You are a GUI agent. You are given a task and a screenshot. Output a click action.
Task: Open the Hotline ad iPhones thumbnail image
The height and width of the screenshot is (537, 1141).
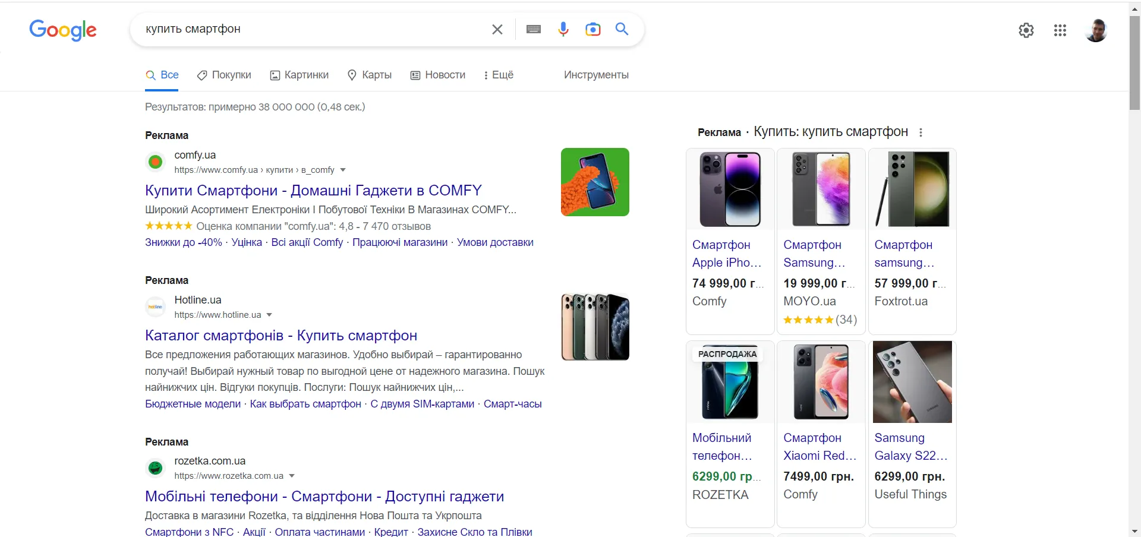pos(595,327)
